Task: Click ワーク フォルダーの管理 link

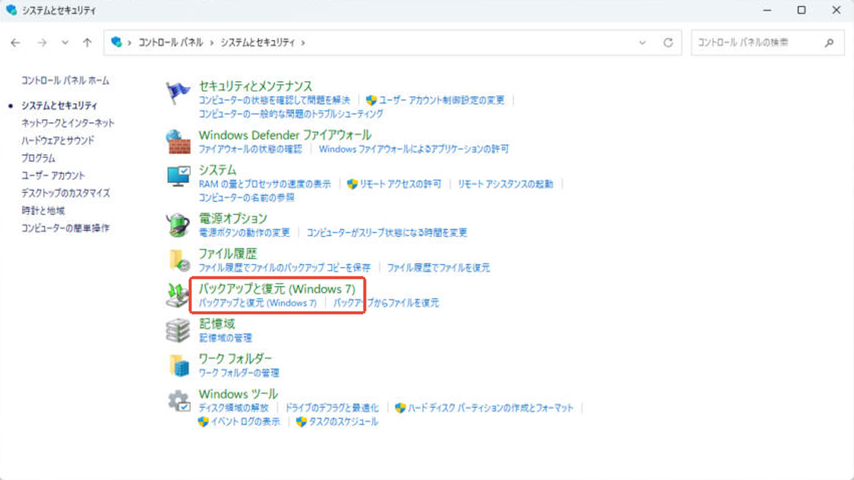Action: tap(239, 372)
